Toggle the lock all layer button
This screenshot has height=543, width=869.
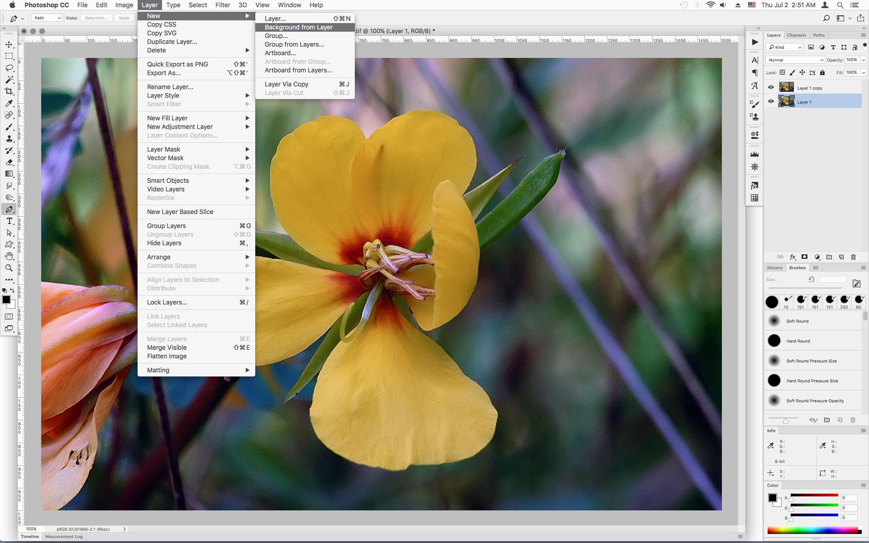tap(822, 72)
